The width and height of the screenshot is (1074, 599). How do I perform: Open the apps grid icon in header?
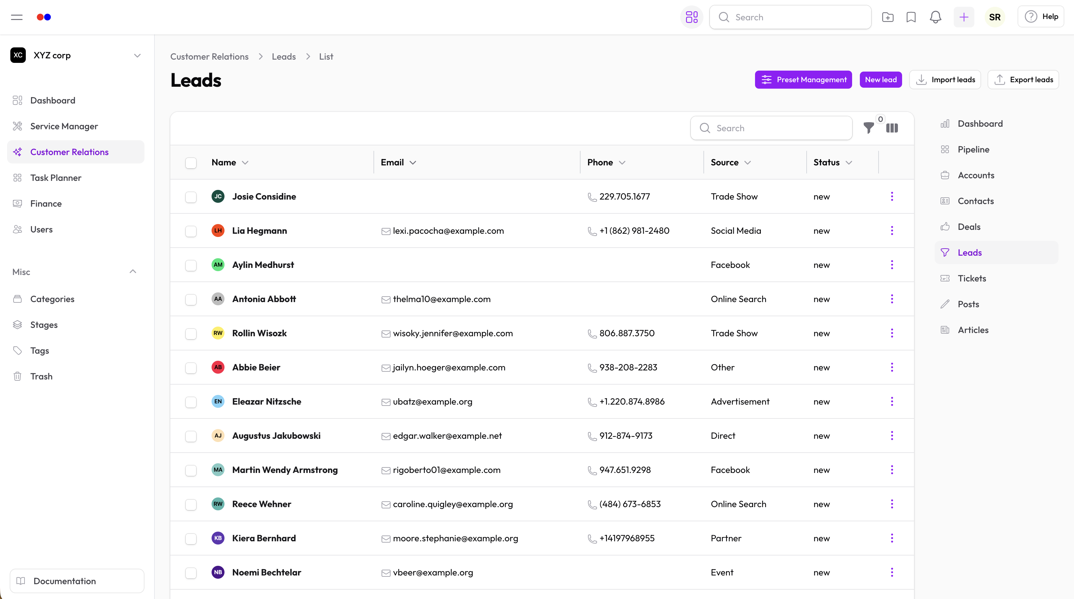click(x=692, y=17)
